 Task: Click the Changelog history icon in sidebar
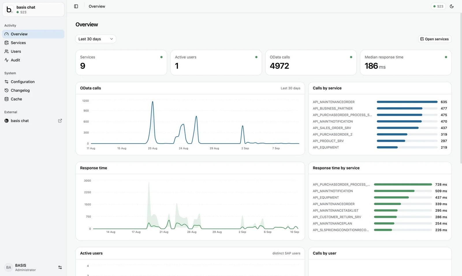(x=6, y=90)
